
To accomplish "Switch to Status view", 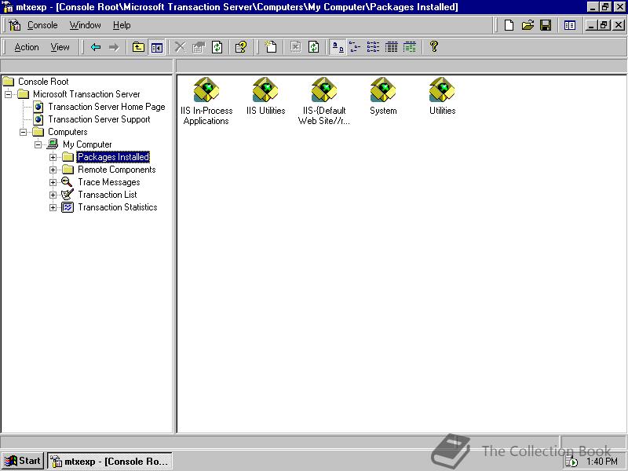I will [x=409, y=47].
